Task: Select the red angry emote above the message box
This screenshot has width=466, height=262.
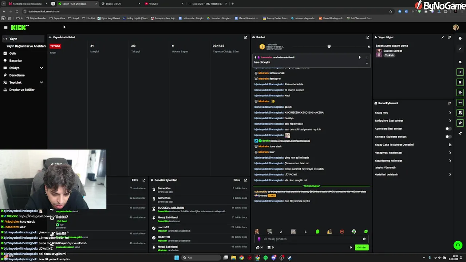Action: (342, 231)
